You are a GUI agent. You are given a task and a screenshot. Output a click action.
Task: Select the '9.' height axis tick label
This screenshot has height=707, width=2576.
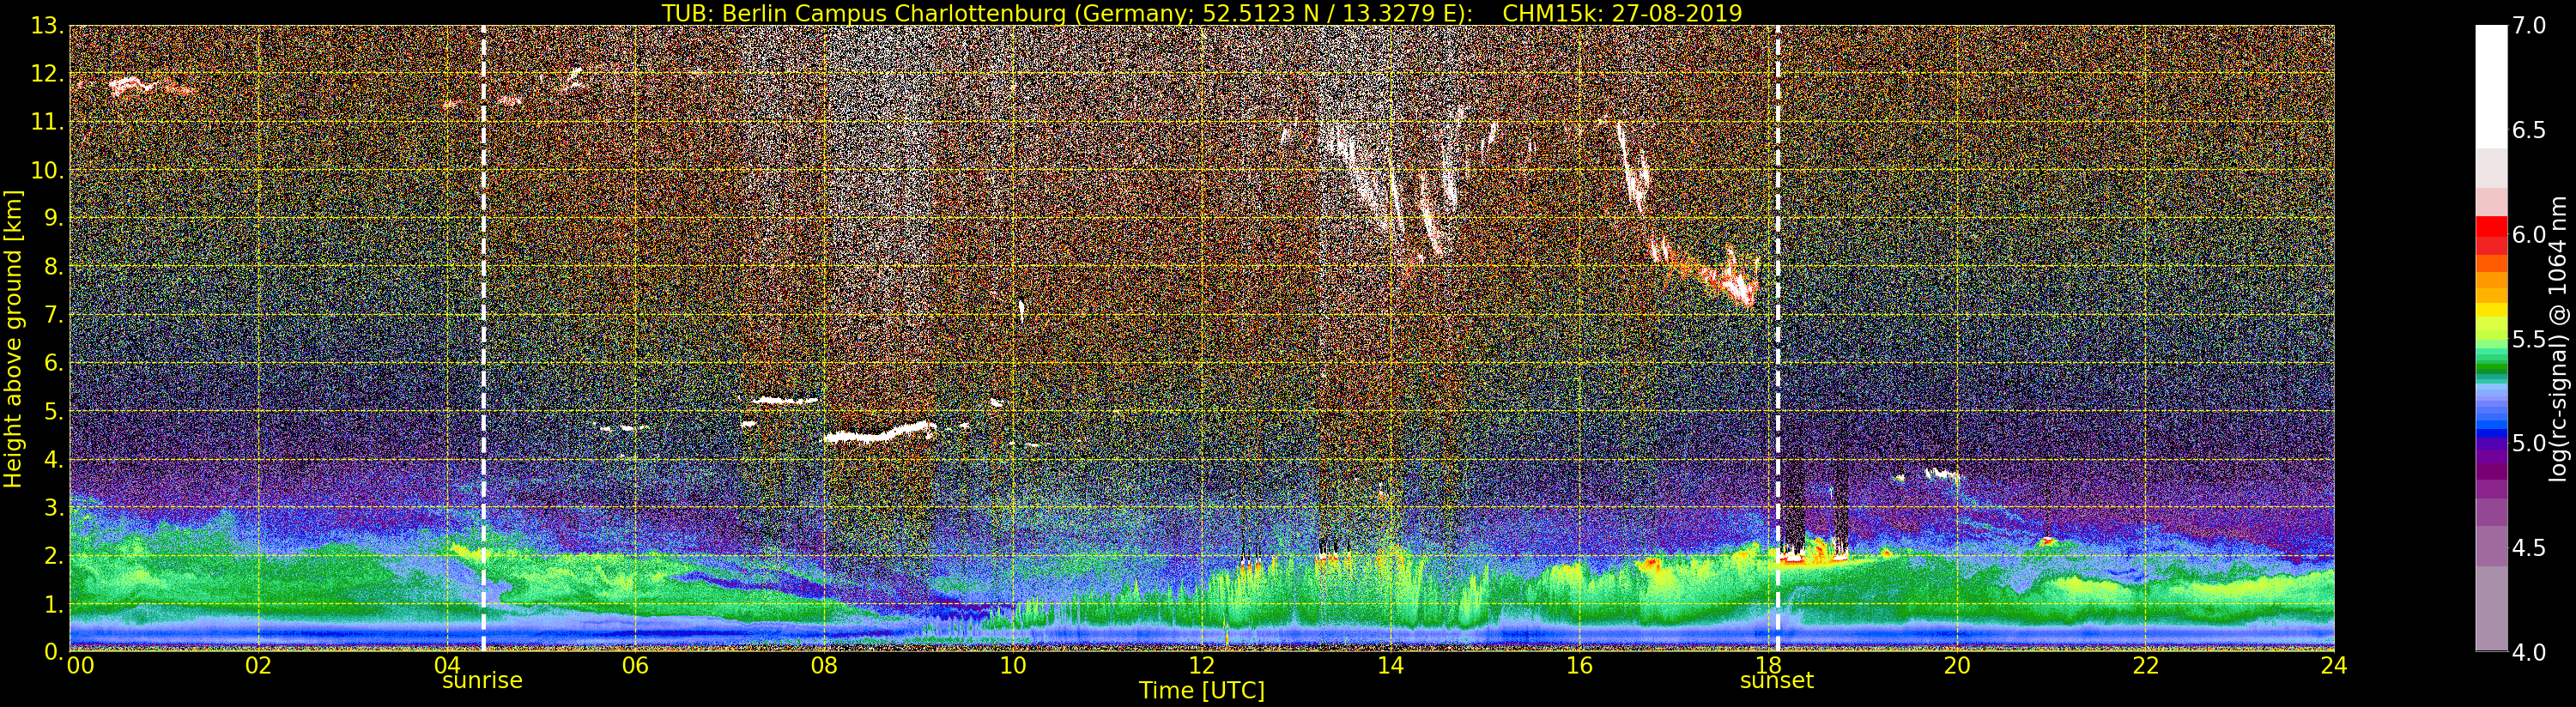tap(53, 218)
